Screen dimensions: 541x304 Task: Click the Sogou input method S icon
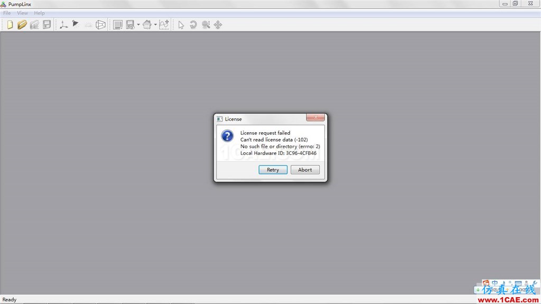486,283
